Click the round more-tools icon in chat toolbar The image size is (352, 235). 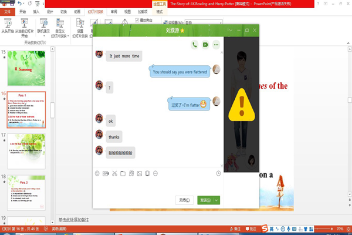click(155, 173)
